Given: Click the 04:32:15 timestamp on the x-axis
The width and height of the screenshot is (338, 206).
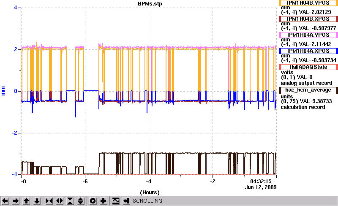Looking at the screenshot, I should (261, 181).
